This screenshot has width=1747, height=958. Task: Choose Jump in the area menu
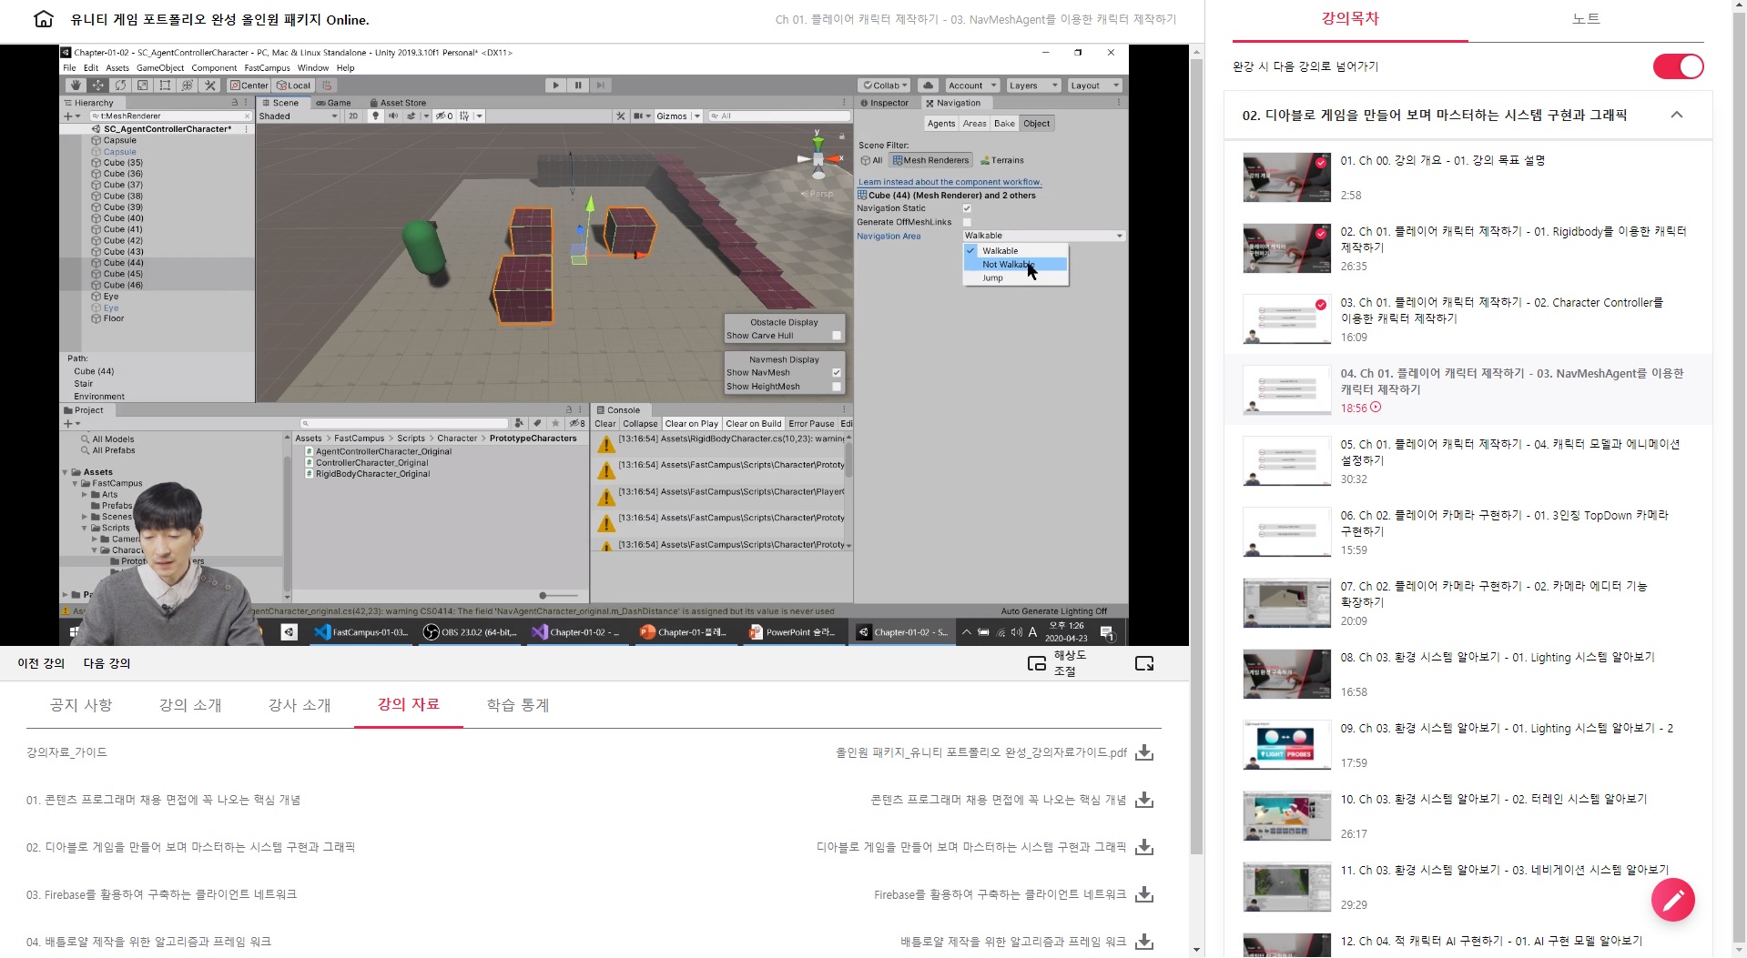(1015, 278)
